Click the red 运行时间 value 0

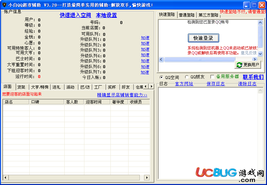(x=39, y=77)
